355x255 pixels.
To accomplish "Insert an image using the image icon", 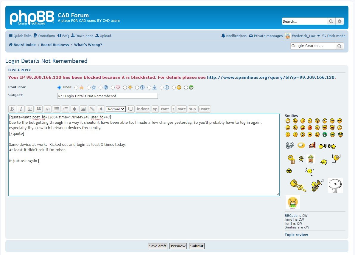I will click(x=83, y=109).
